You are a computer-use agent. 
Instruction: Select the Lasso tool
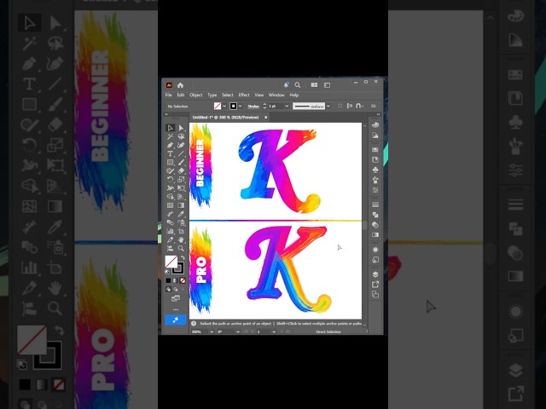tap(181, 136)
